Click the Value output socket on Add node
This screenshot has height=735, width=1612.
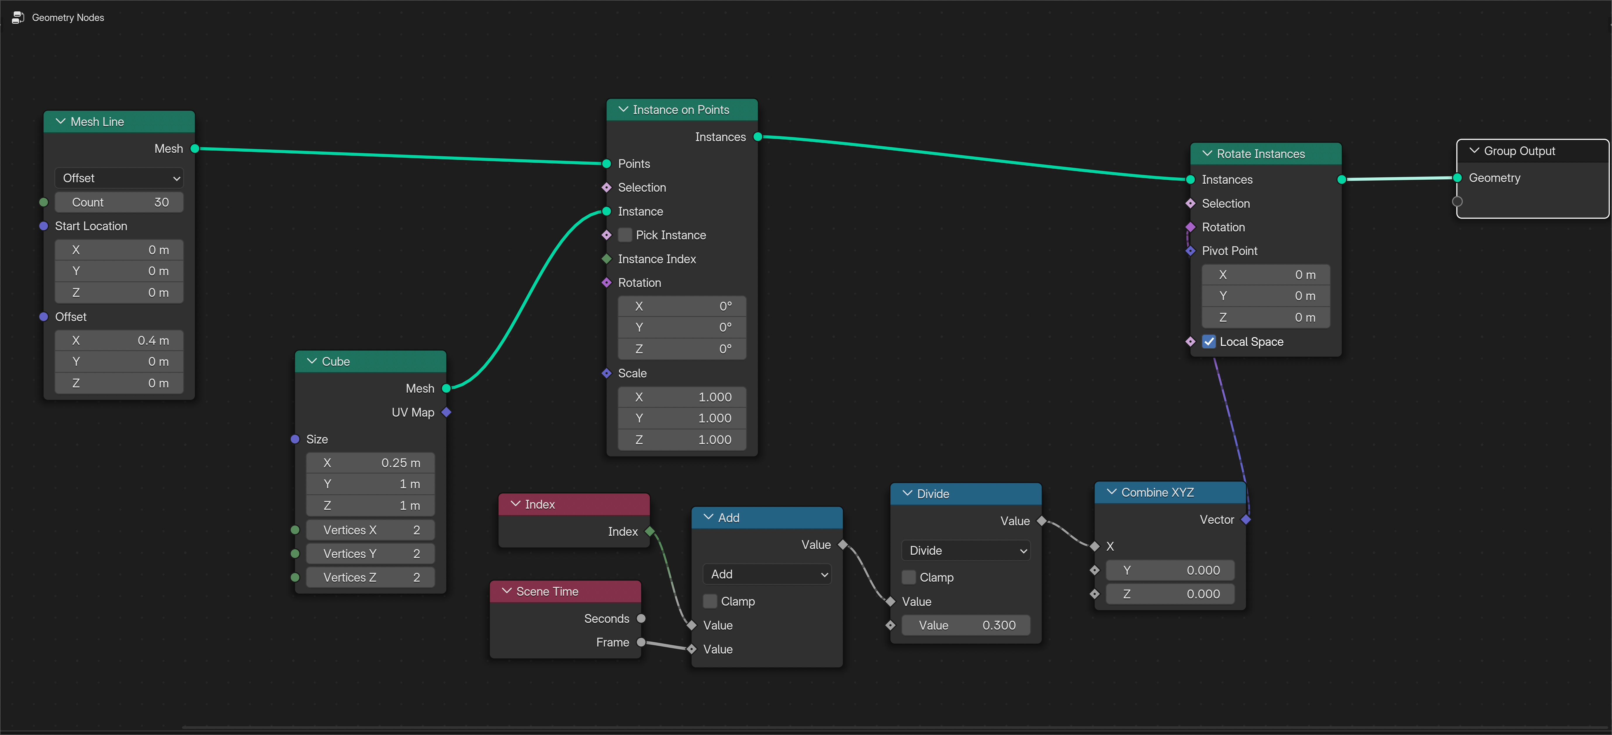coord(843,545)
